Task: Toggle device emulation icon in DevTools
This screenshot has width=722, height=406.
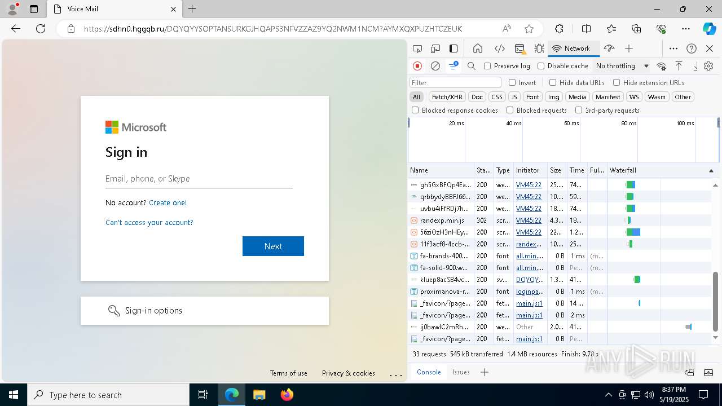Action: pyautogui.click(x=435, y=48)
